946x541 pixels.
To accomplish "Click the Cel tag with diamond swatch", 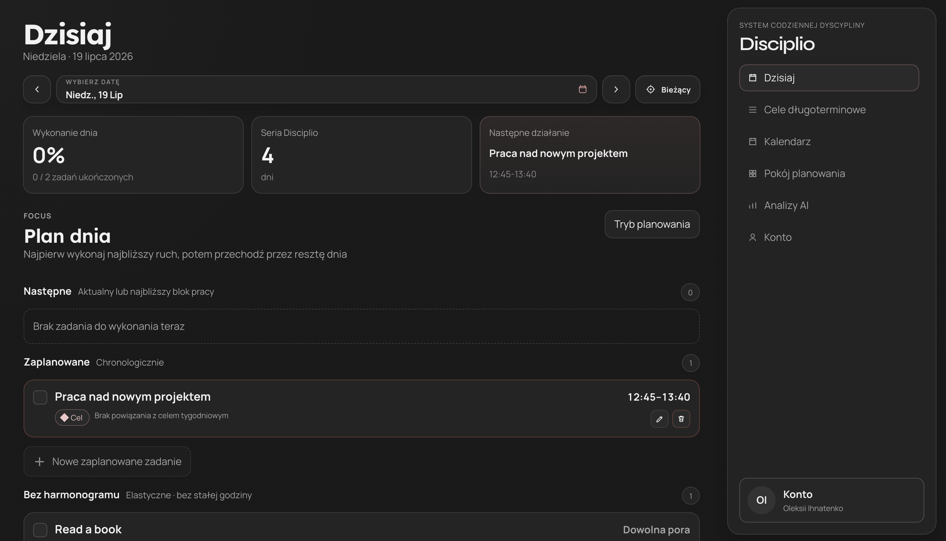I will click(72, 417).
